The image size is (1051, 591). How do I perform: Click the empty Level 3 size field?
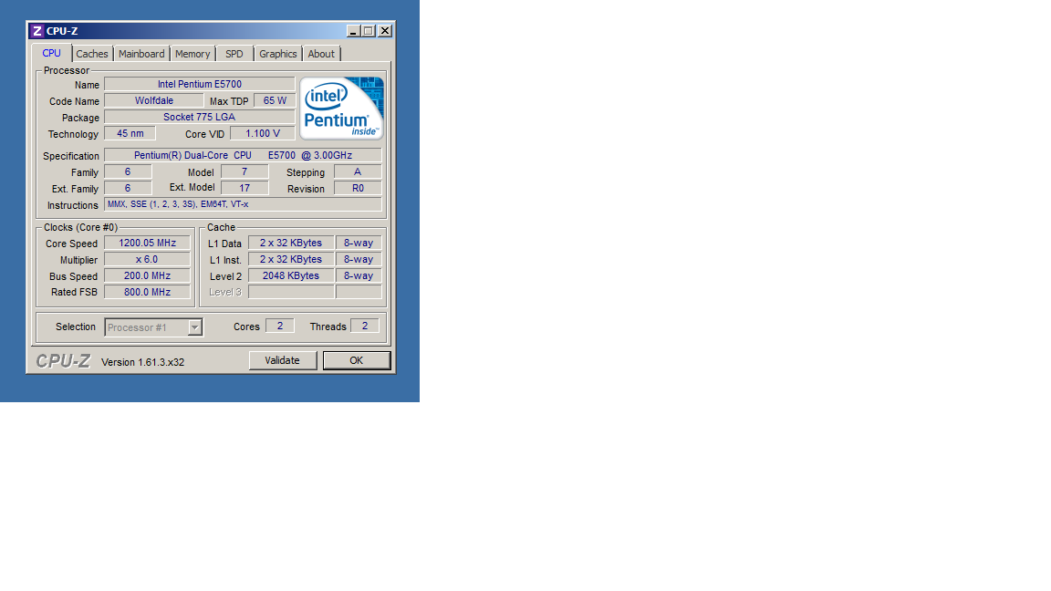click(291, 292)
